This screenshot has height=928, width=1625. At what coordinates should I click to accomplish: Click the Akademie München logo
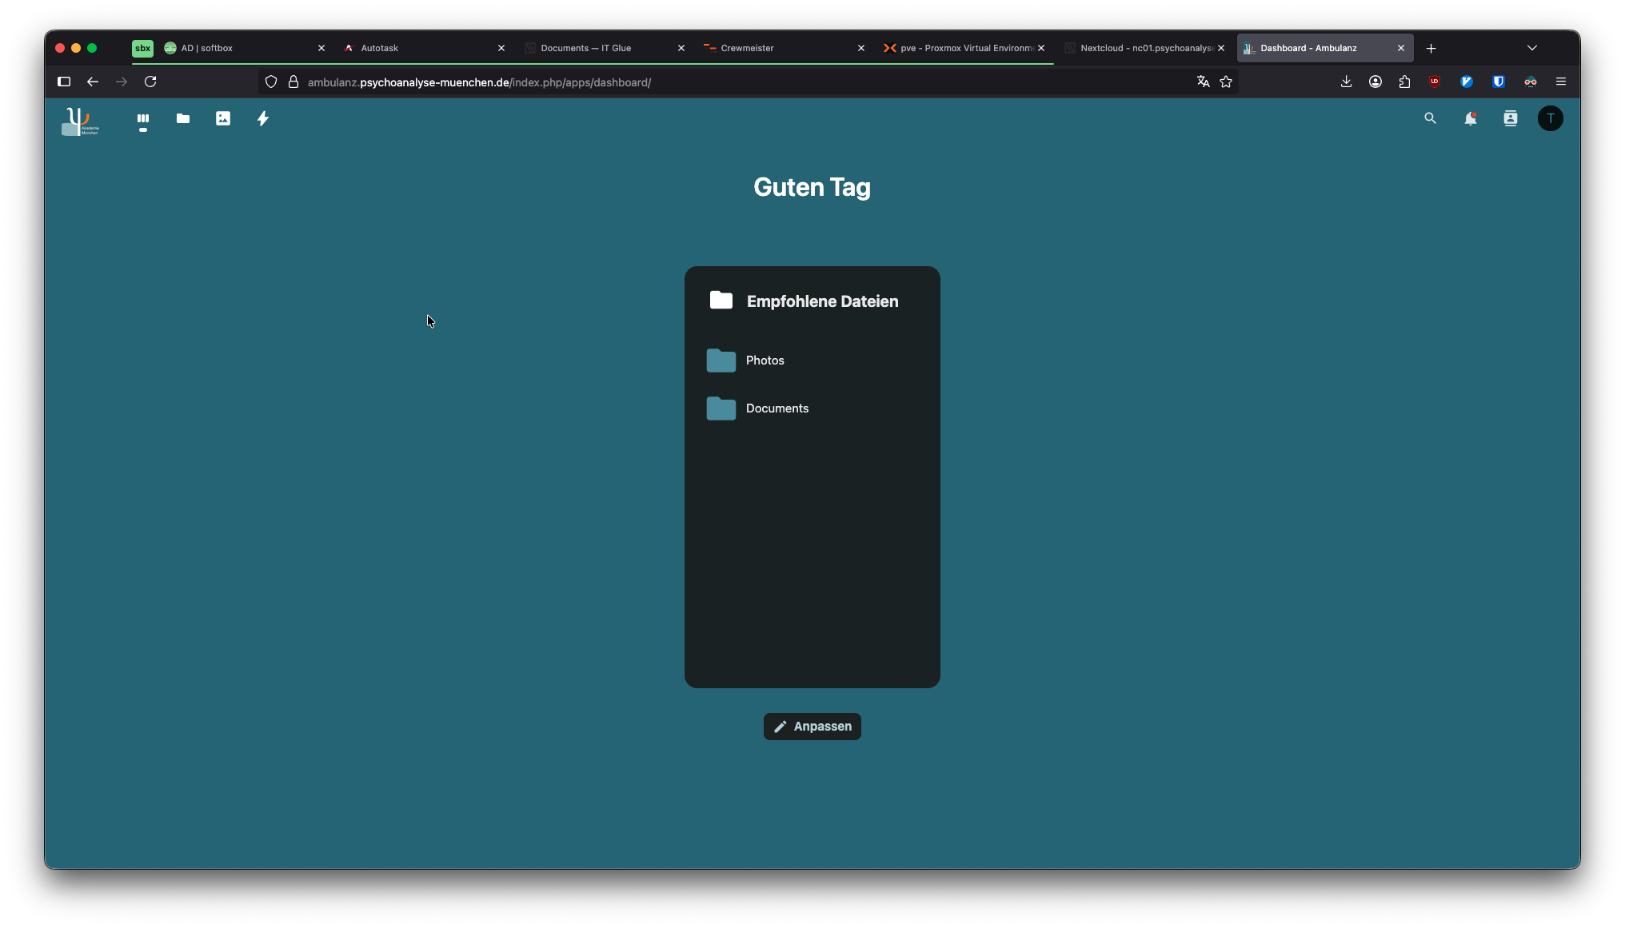80,121
